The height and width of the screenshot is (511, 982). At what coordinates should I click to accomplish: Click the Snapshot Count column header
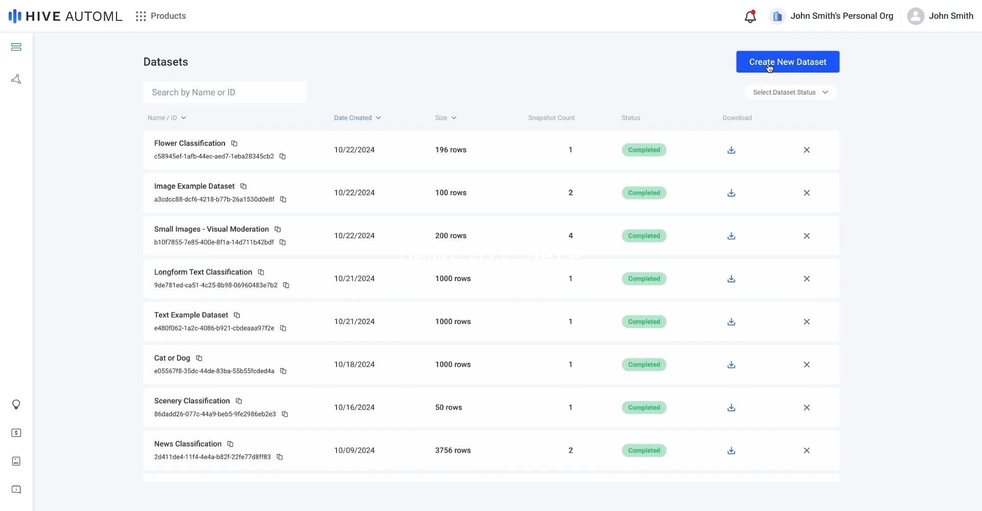[x=551, y=118]
